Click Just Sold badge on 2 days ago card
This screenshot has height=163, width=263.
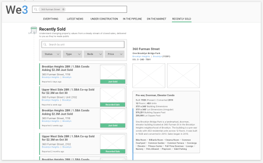click(113, 81)
